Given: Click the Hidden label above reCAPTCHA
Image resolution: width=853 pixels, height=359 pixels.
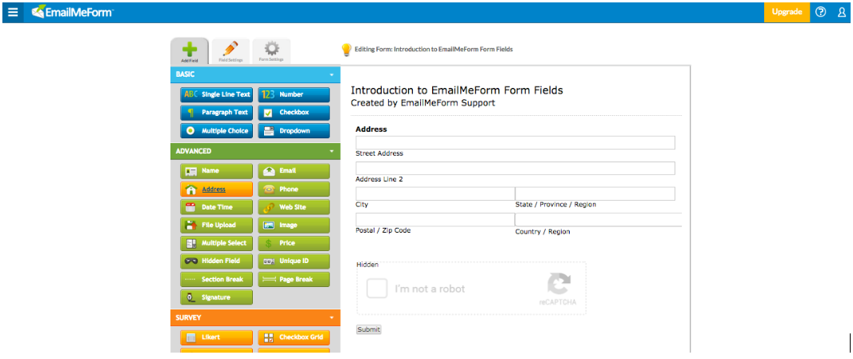Looking at the screenshot, I should click(x=367, y=265).
